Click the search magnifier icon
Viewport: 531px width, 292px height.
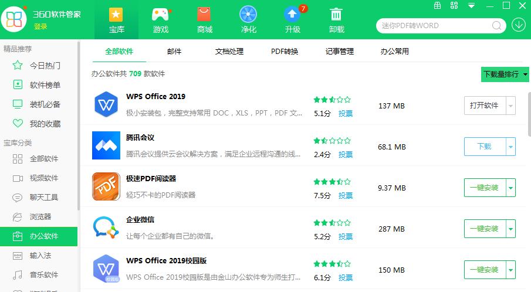pos(496,26)
